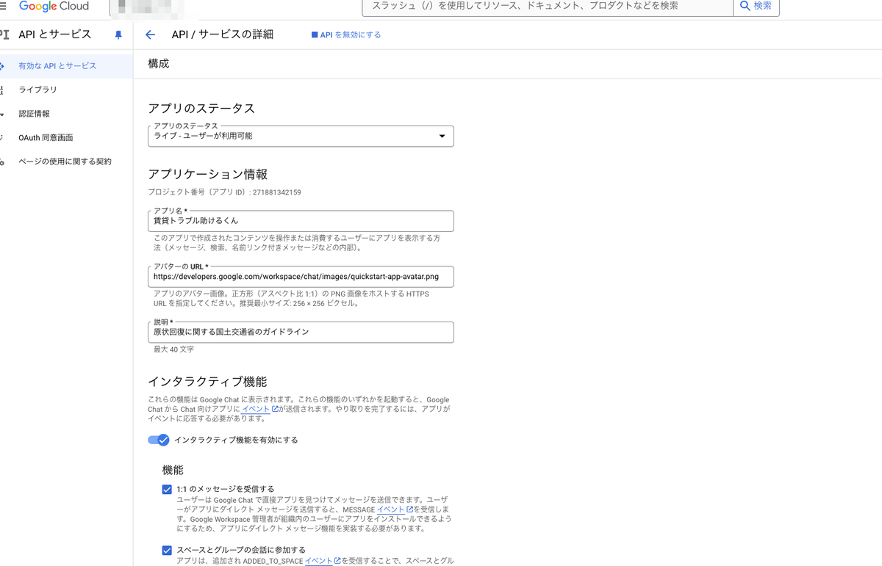
Task: Click external link icon after MESSAGE イベント
Action: [409, 509]
